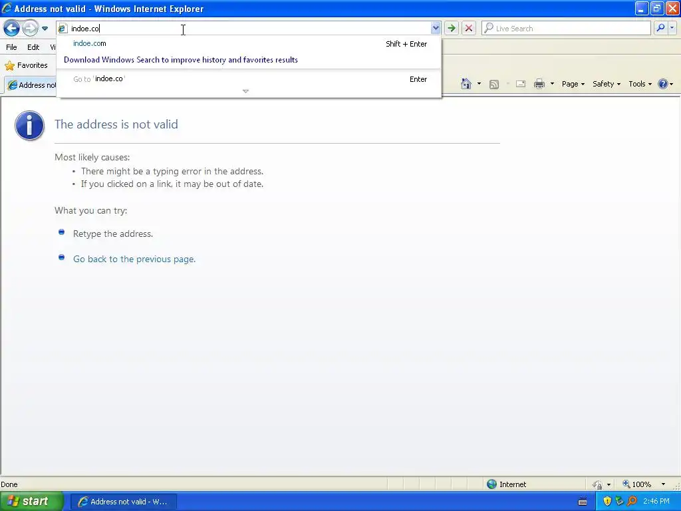The image size is (681, 511).
Task: Click the Print icon
Action: [x=539, y=84]
